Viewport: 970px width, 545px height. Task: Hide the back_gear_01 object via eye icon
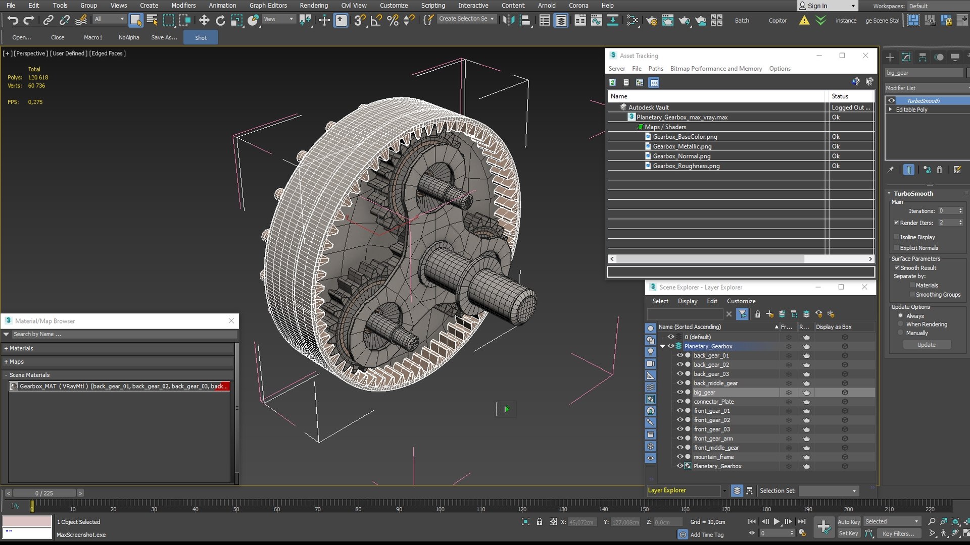point(680,355)
